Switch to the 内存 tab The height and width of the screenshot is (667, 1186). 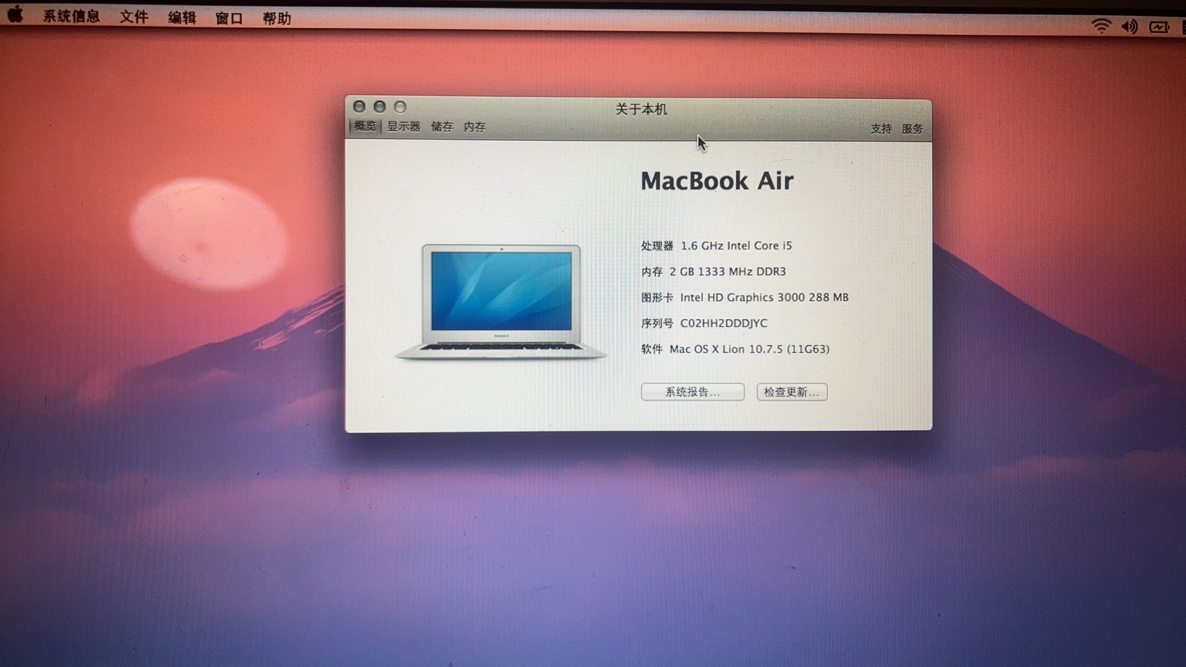click(474, 127)
